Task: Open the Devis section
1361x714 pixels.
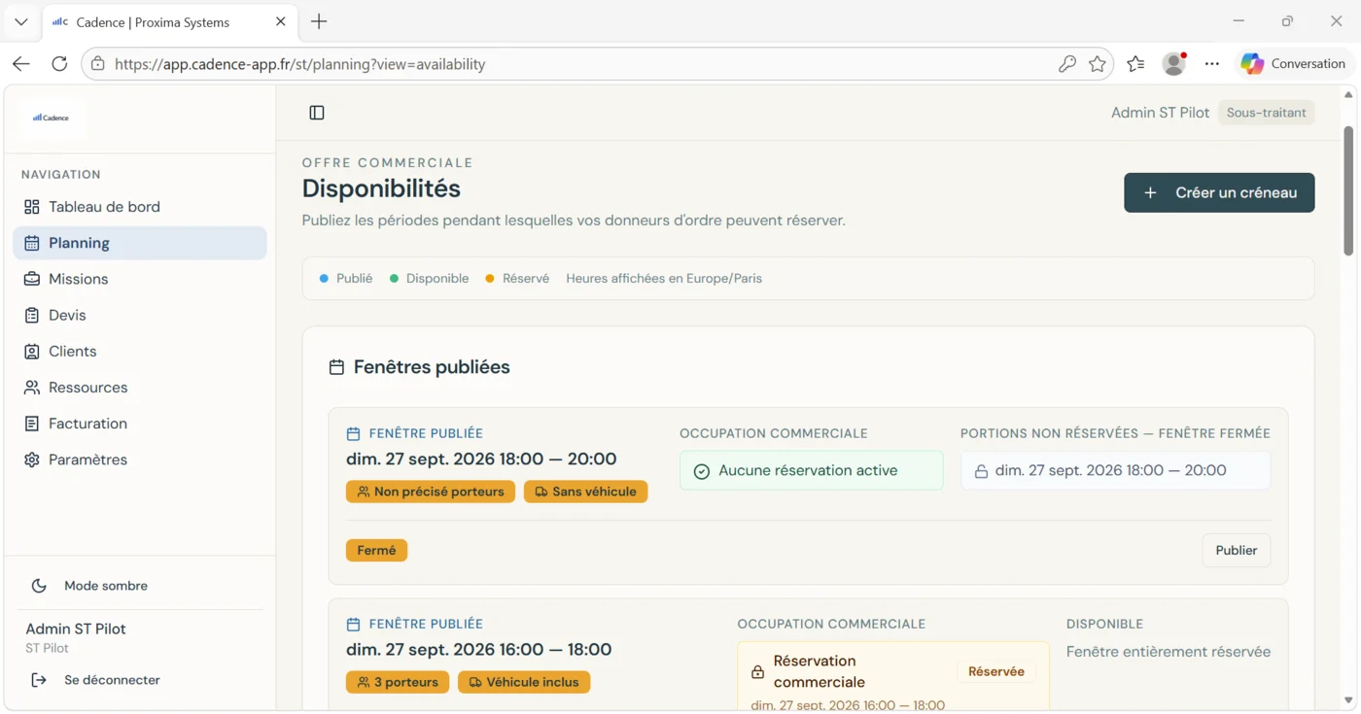Action: [x=140, y=315]
